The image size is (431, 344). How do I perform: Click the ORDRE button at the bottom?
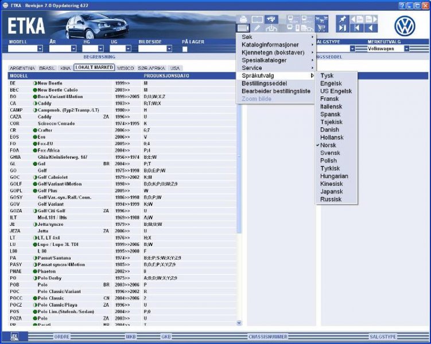(62, 337)
